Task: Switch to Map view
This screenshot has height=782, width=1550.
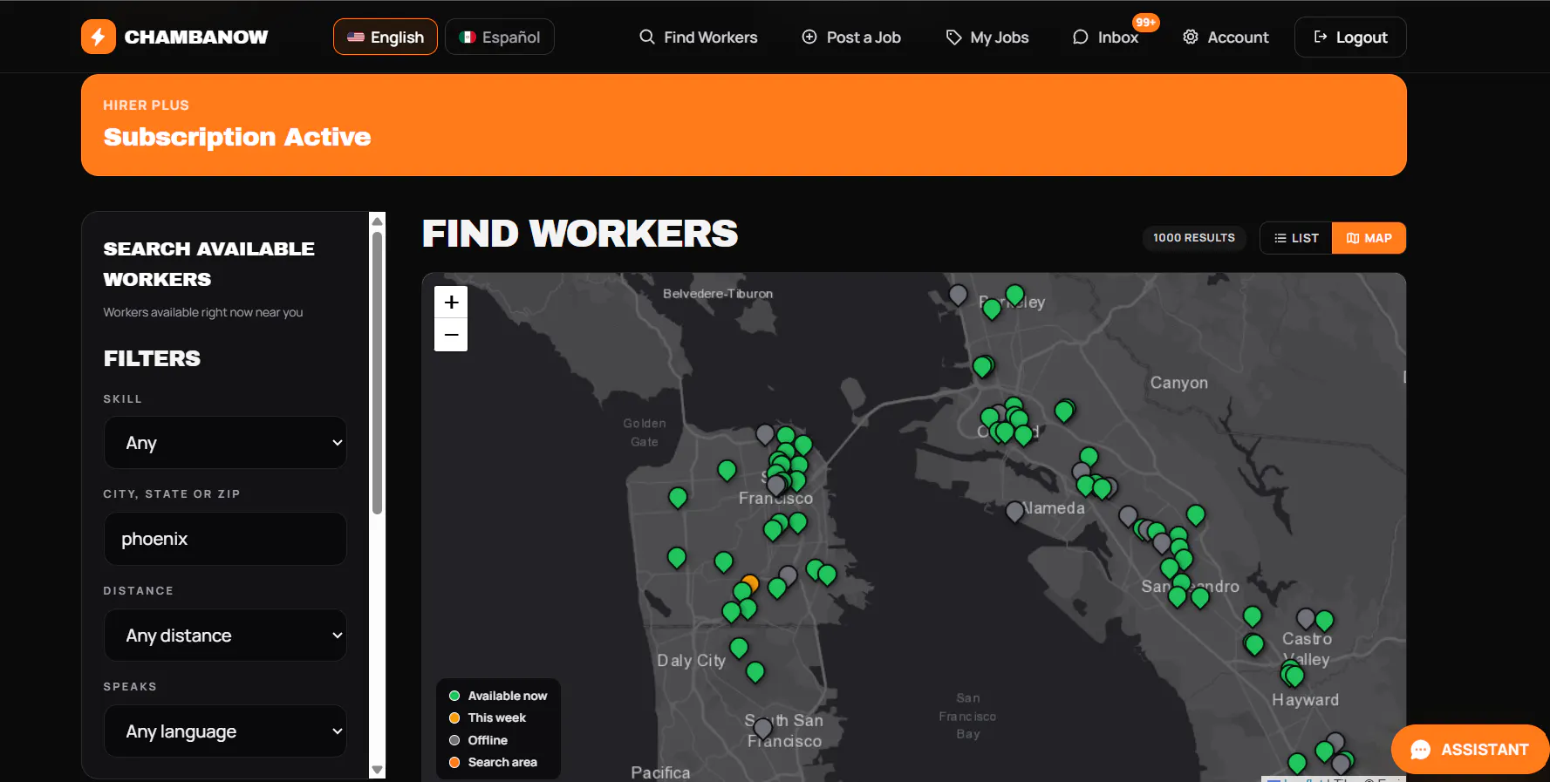Action: click(1369, 238)
